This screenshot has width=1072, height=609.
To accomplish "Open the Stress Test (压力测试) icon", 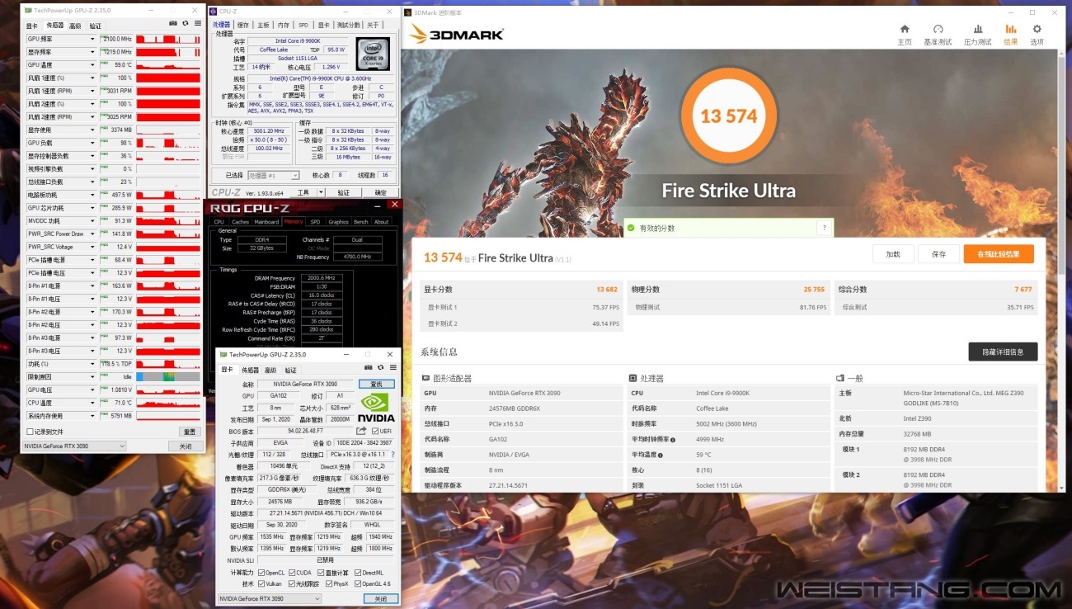I will [977, 34].
